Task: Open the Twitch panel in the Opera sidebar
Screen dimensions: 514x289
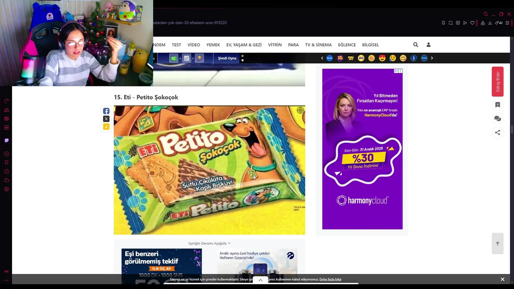Action: click(x=6, y=140)
